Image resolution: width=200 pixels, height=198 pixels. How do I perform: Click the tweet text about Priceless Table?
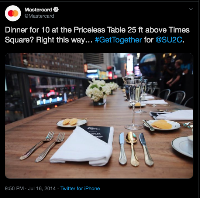pyautogui.click(x=97, y=35)
